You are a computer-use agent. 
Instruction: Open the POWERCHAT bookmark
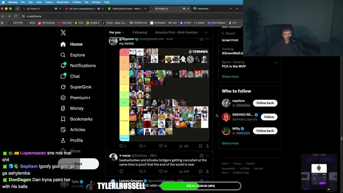click(x=139, y=23)
